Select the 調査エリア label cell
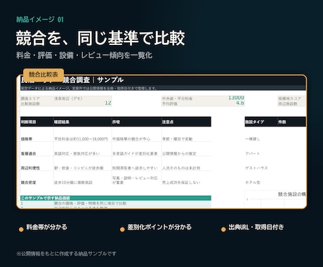This screenshot has width=323, height=267. tap(30, 98)
